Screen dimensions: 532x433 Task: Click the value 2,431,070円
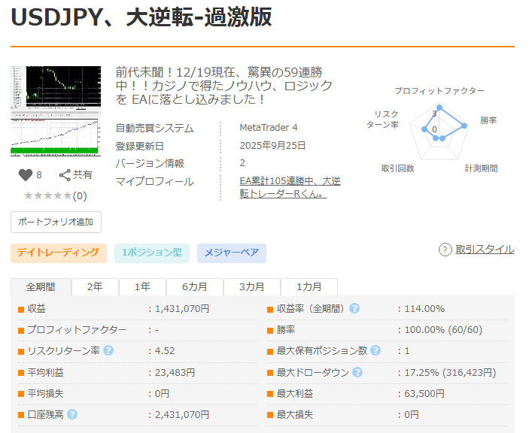[x=182, y=414]
